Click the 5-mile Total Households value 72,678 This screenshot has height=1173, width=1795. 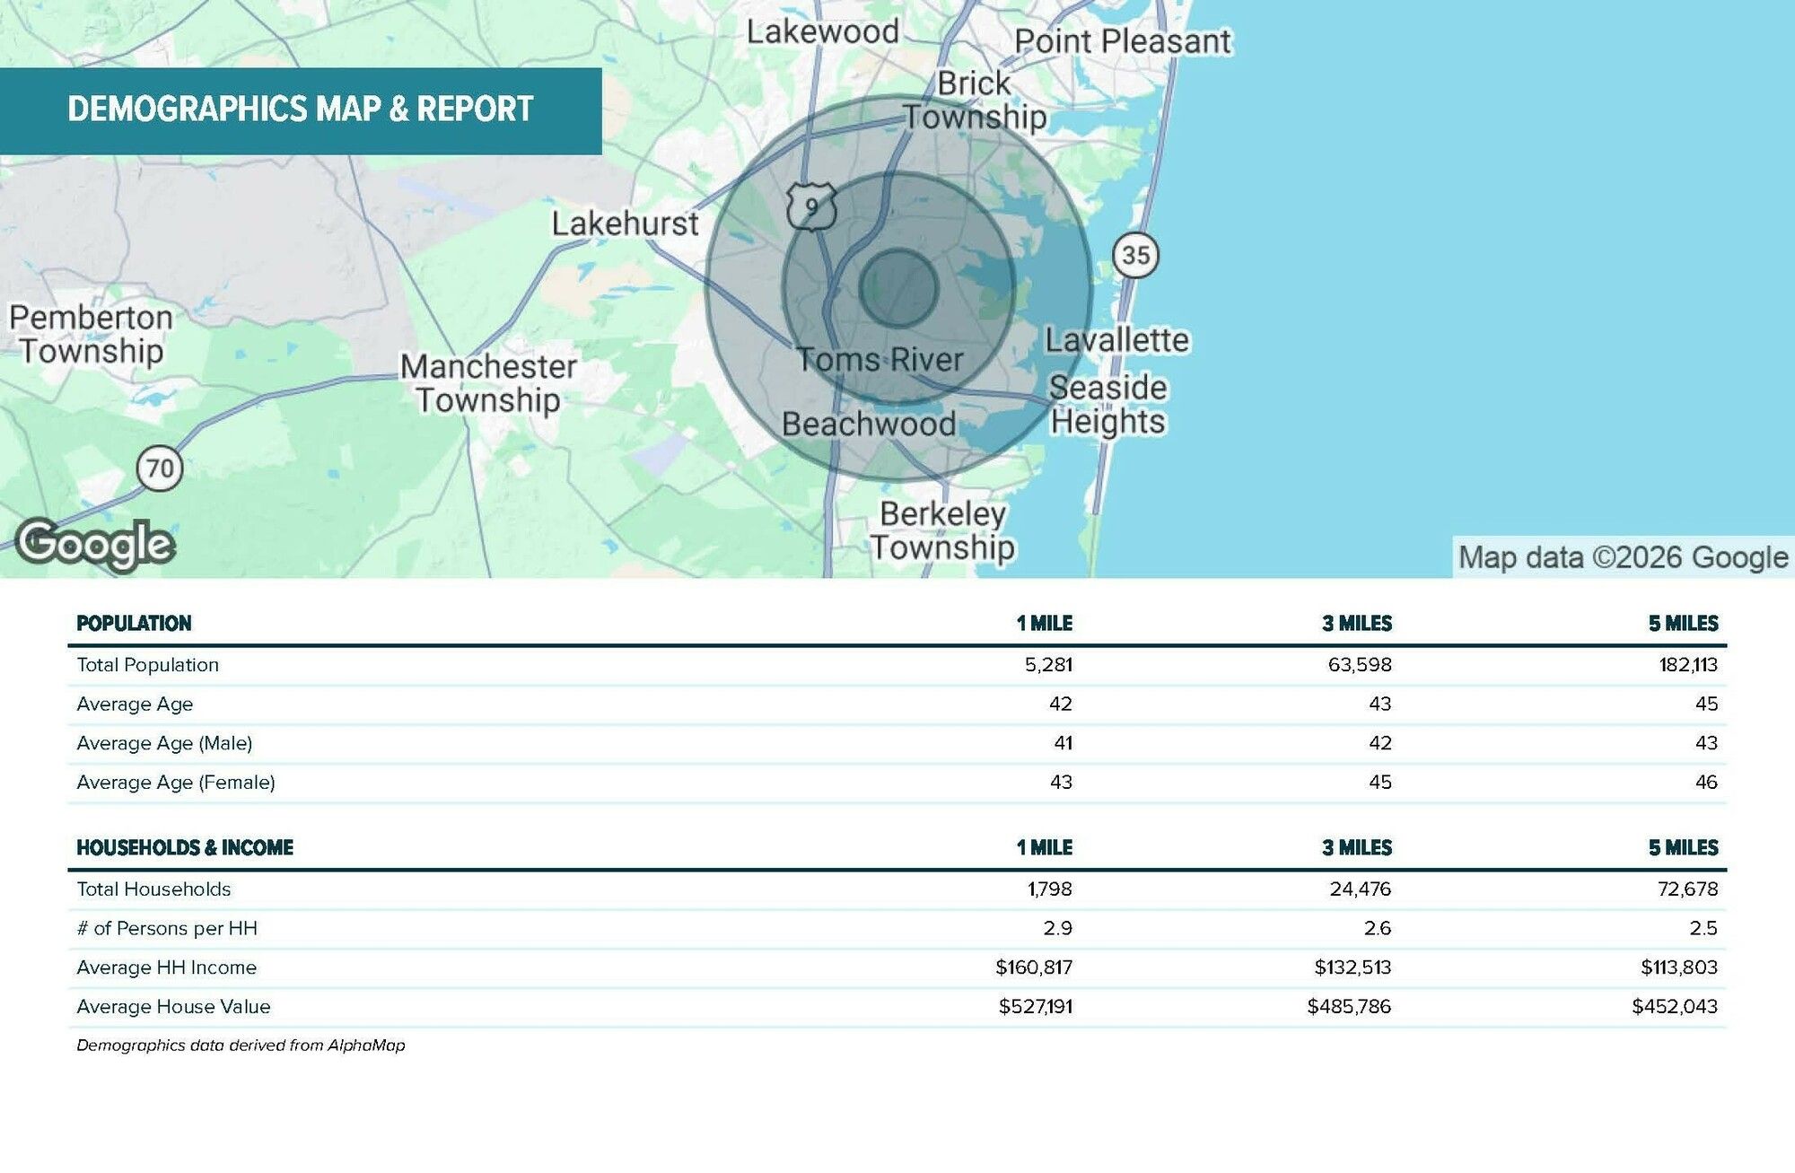pyautogui.click(x=1687, y=889)
